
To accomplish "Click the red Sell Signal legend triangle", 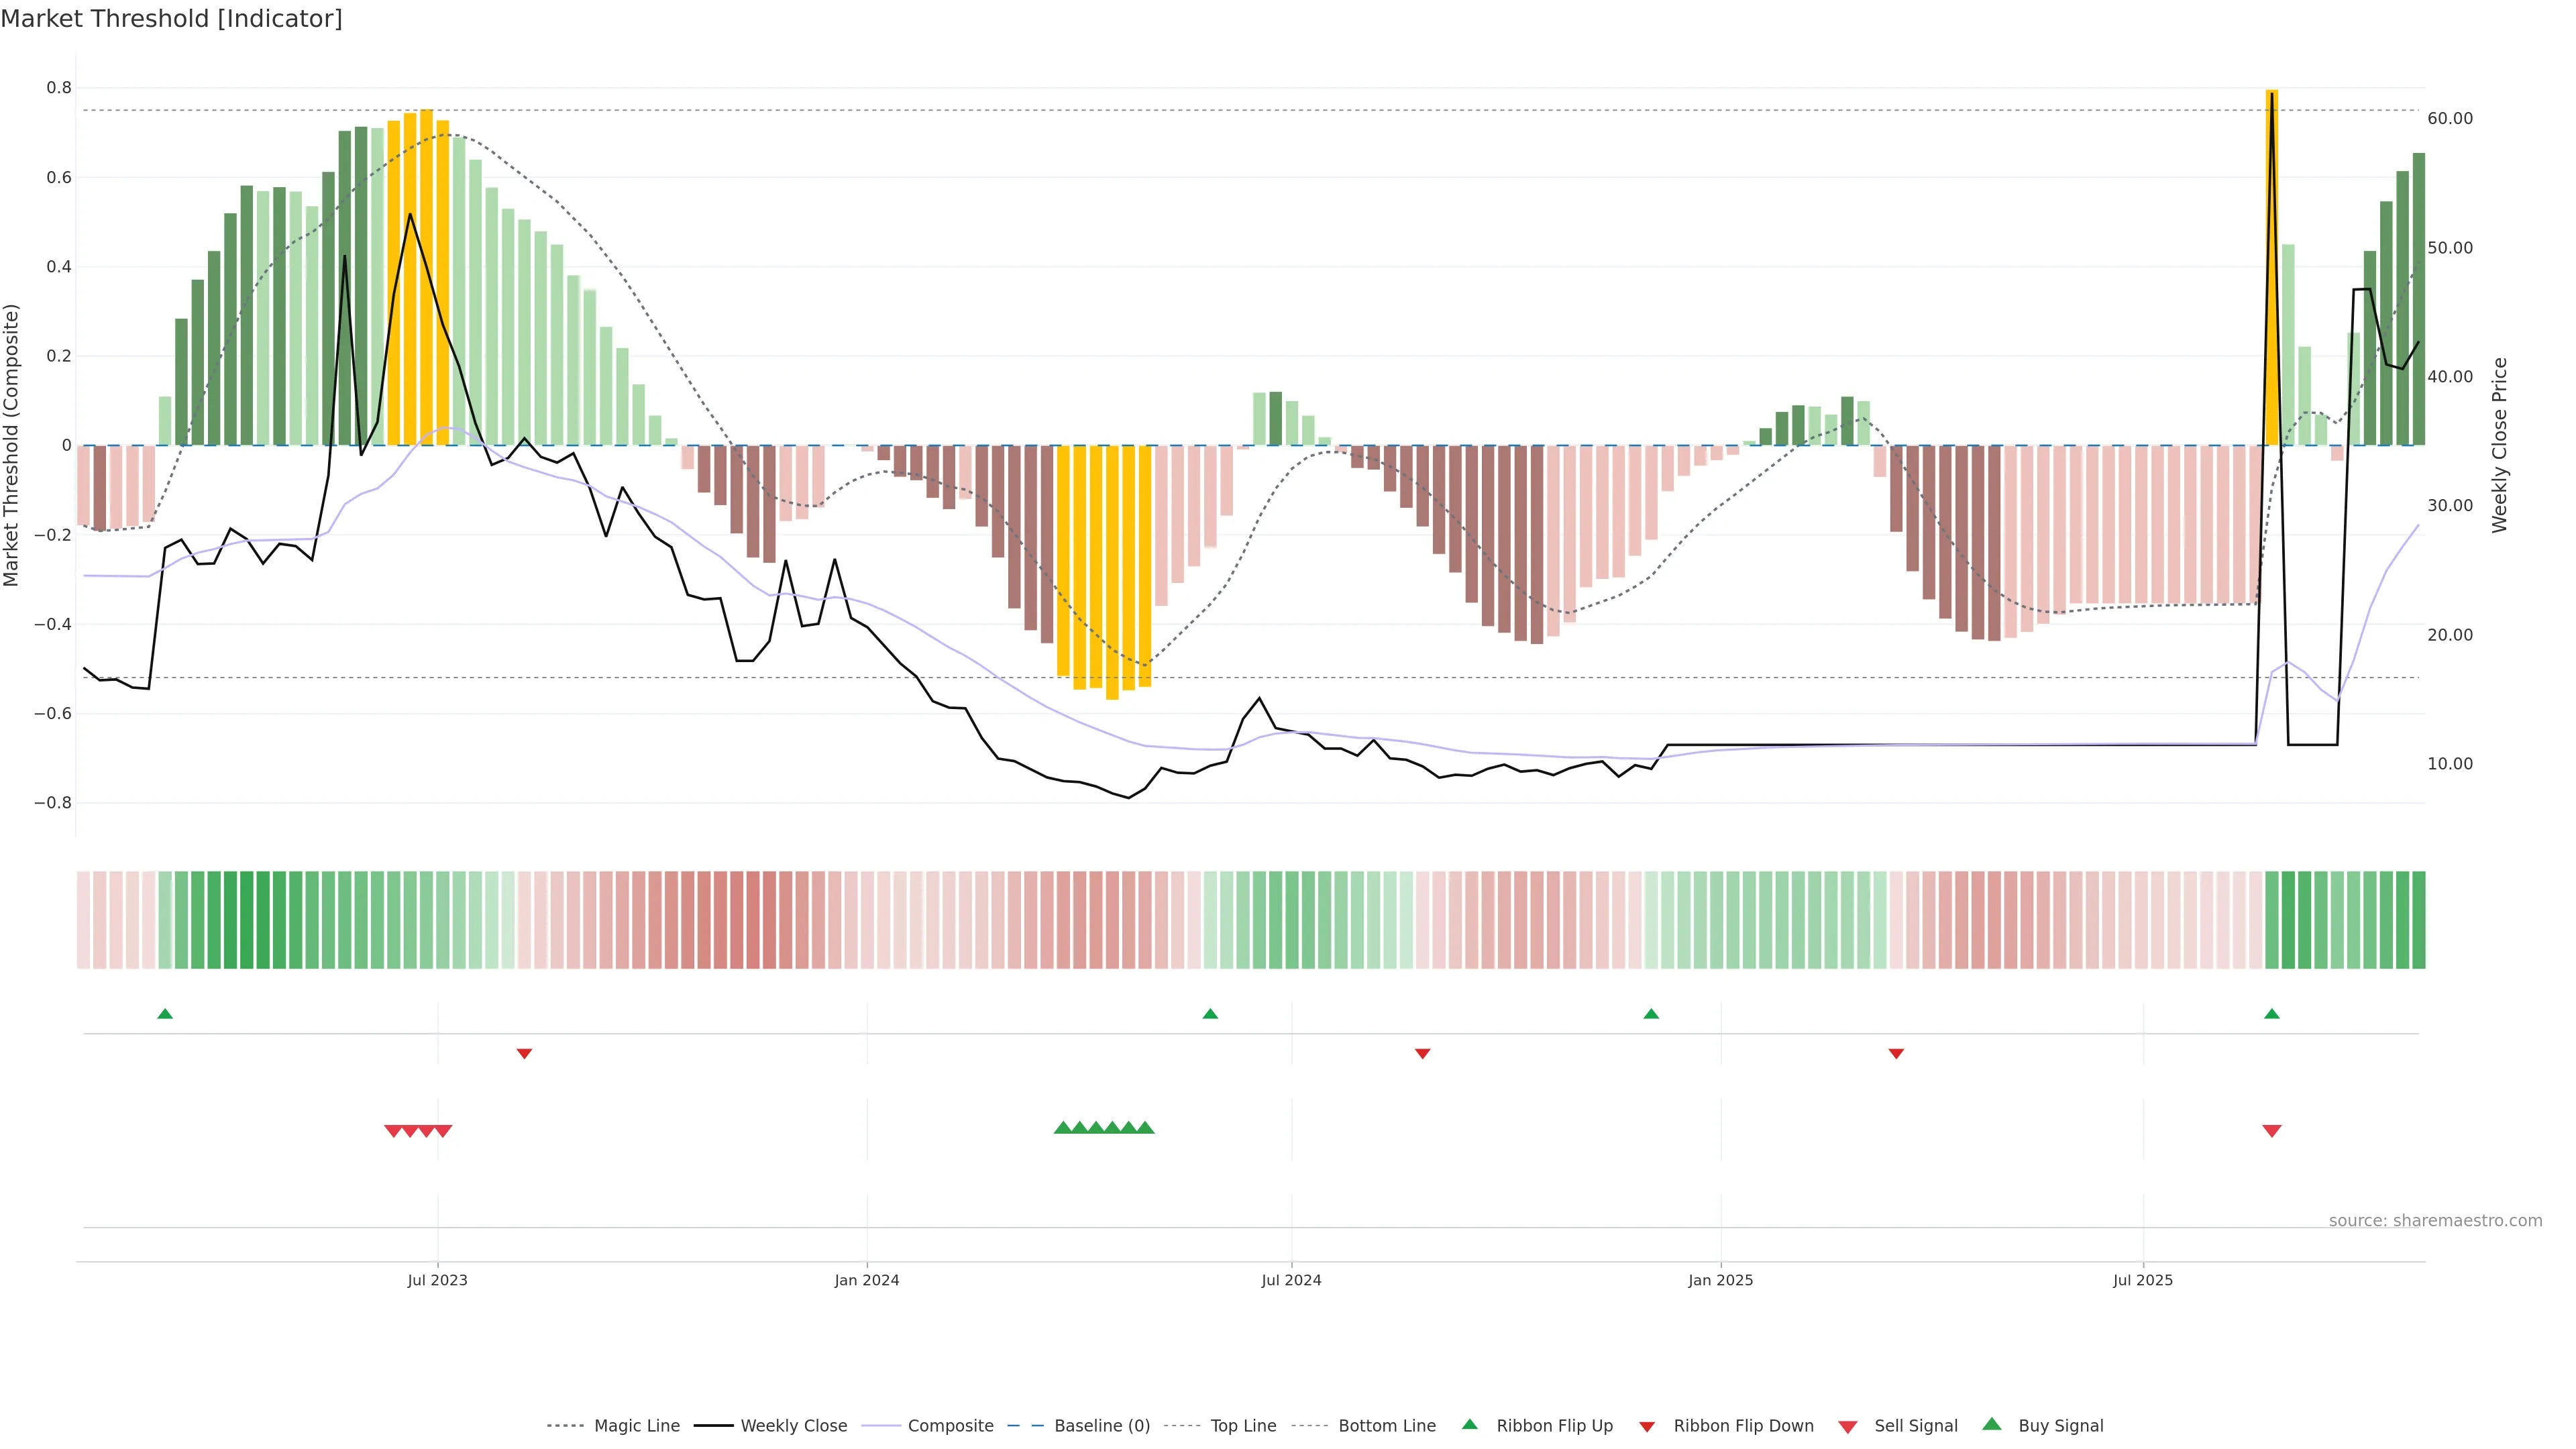I will pos(1848,1426).
